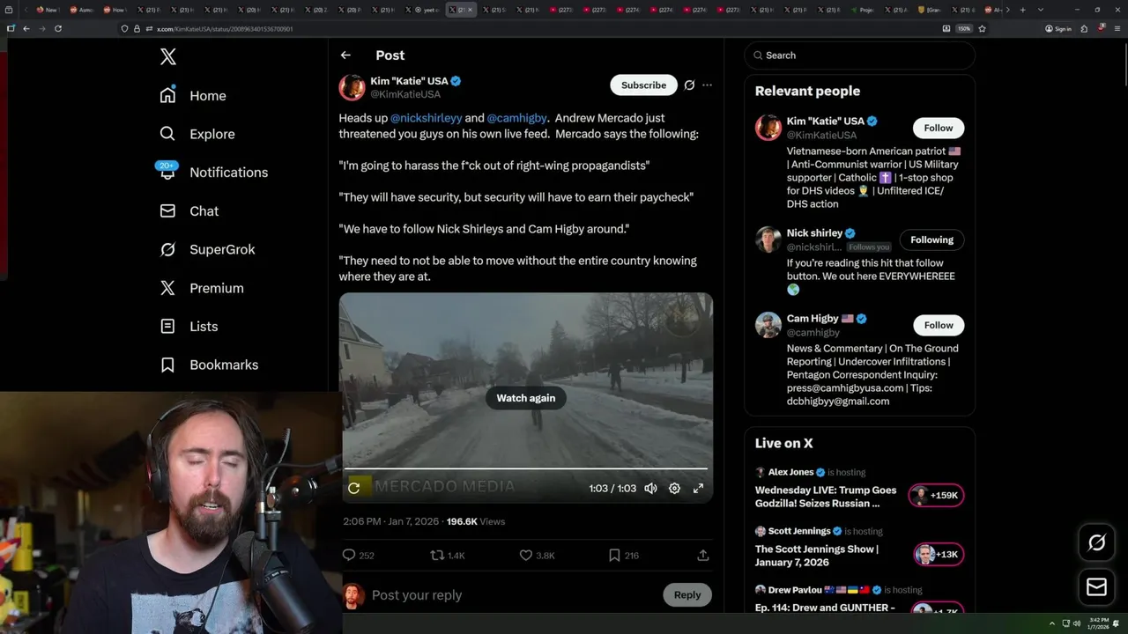Open SuperGrok in sidebar

click(207, 249)
